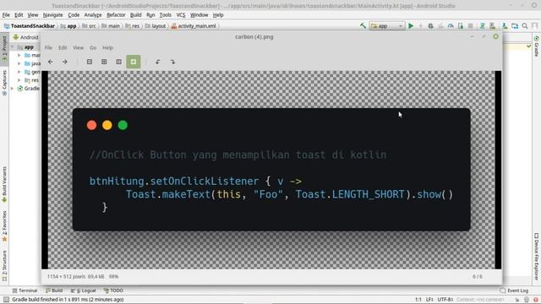Open the Structure side tab
541x304 pixels.
(x=4, y=265)
